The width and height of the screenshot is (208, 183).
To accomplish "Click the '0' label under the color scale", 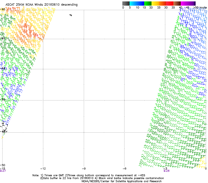I will coord(123,8).
